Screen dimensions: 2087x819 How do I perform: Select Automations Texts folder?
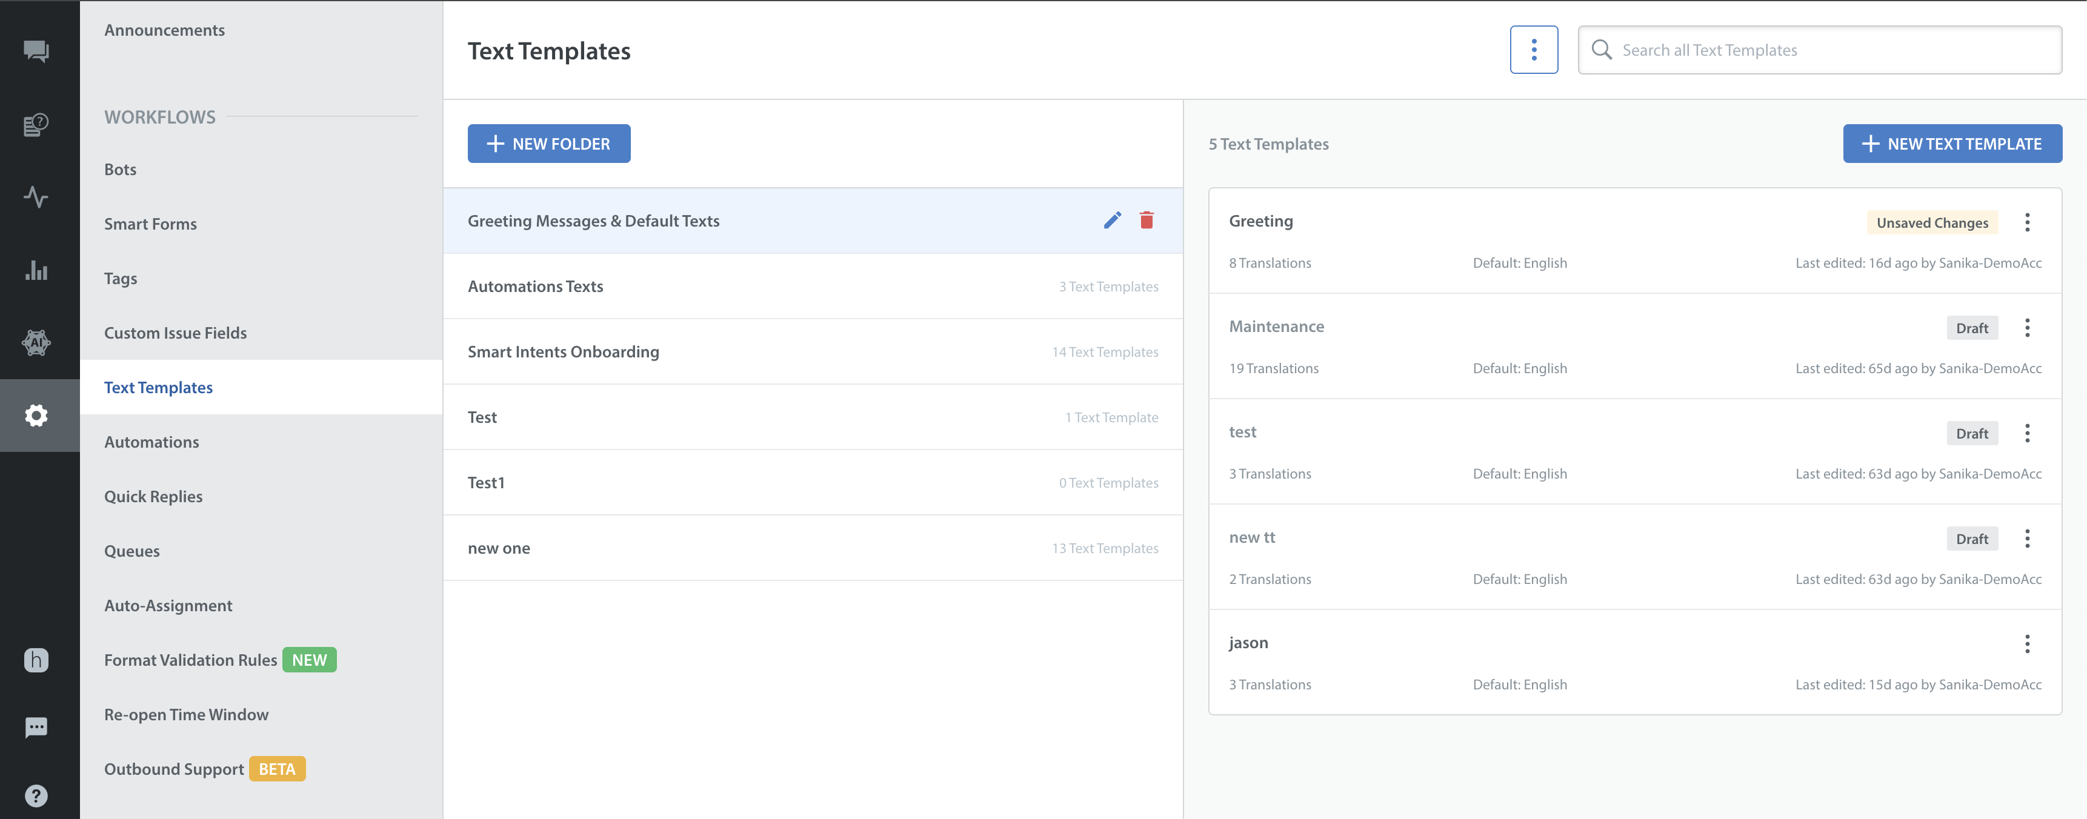click(813, 286)
